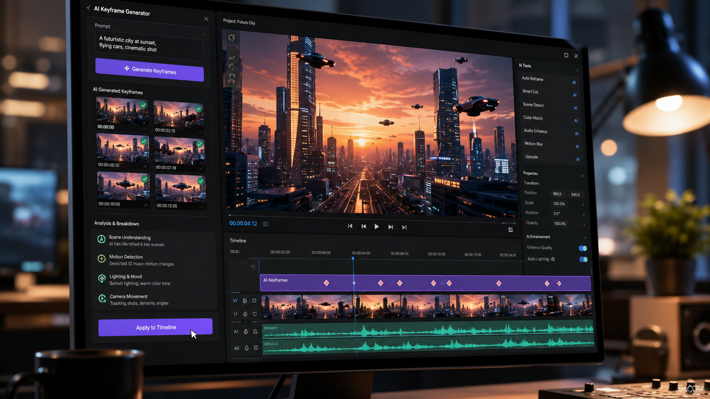Click the last diamond keyframe on AI Keyframes track
The image size is (710, 399).
pyautogui.click(x=559, y=284)
